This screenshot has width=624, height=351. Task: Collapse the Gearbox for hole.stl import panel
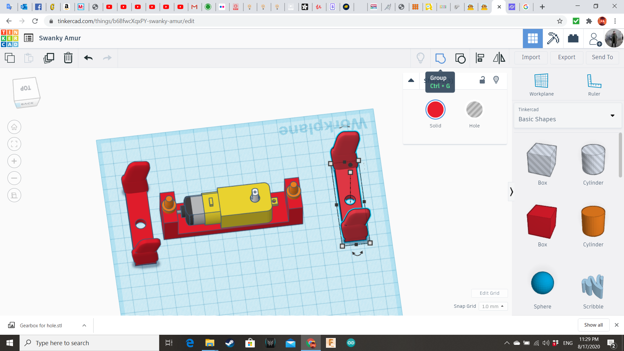point(84,325)
